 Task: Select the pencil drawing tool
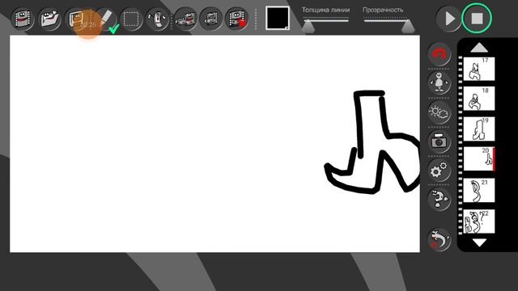click(106, 19)
